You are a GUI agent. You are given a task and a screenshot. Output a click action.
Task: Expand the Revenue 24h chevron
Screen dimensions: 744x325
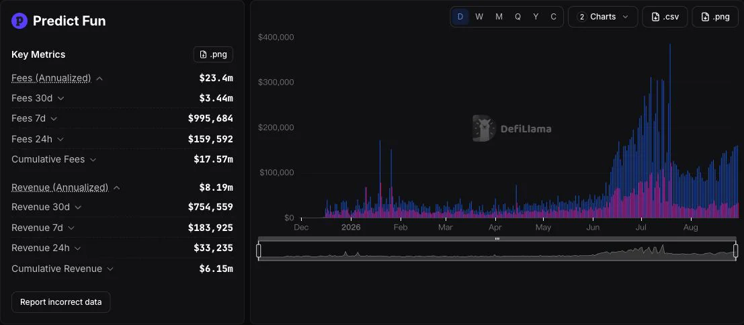(x=77, y=248)
